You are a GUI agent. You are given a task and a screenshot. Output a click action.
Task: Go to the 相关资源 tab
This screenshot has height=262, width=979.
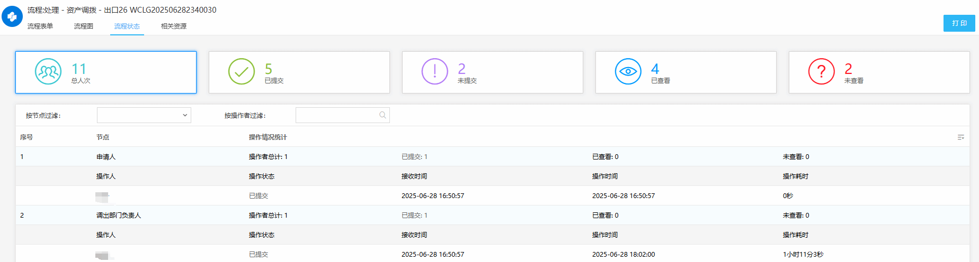(174, 26)
